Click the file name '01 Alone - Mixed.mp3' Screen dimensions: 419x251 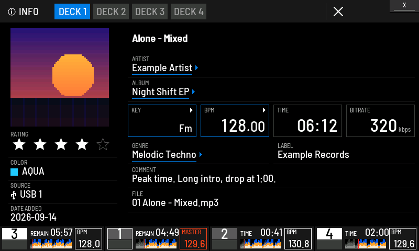[175, 203]
